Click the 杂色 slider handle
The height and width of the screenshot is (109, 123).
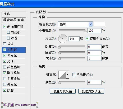(59, 83)
